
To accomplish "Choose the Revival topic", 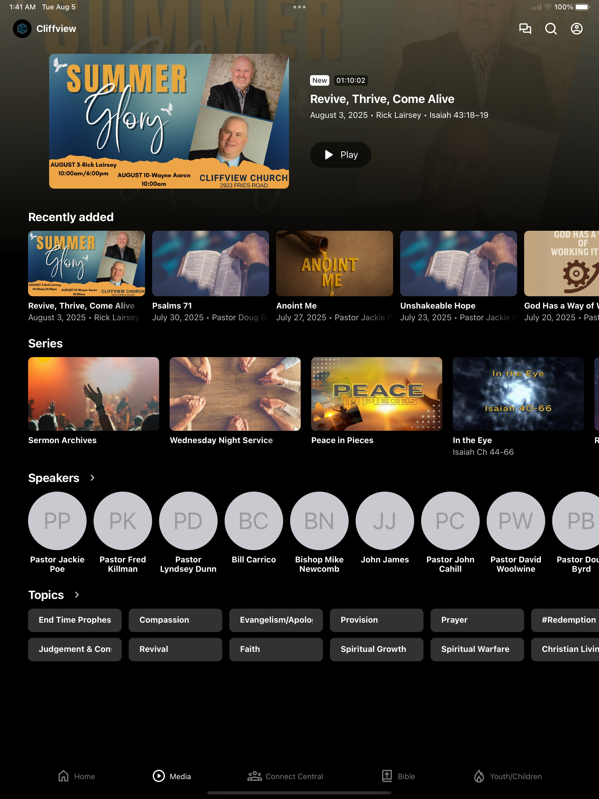I will (175, 650).
